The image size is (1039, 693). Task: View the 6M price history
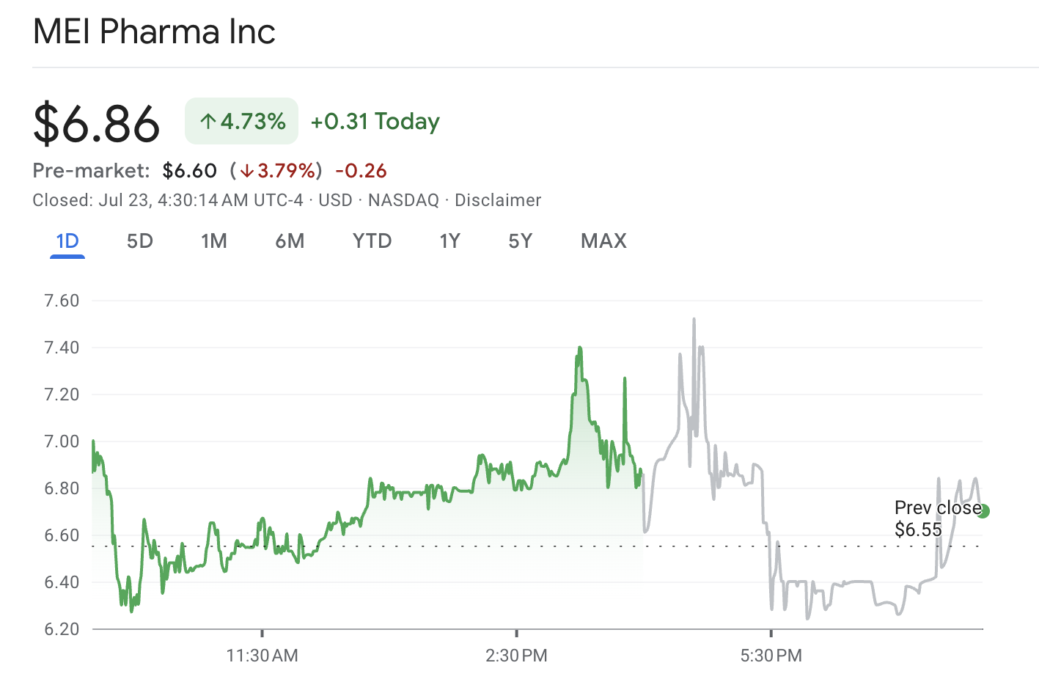pos(290,241)
